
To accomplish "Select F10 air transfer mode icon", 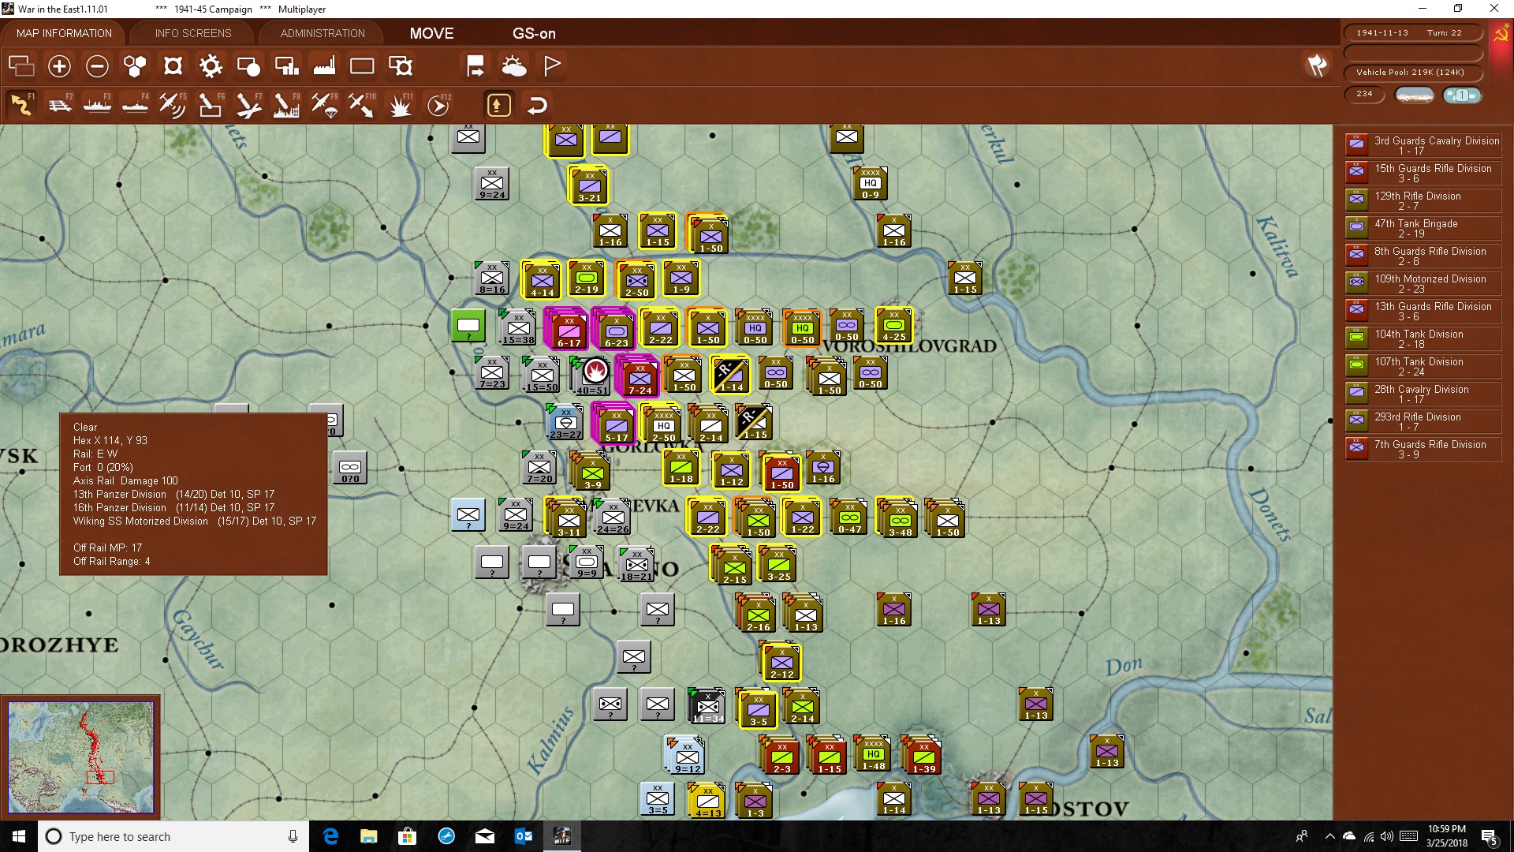I will click(362, 105).
